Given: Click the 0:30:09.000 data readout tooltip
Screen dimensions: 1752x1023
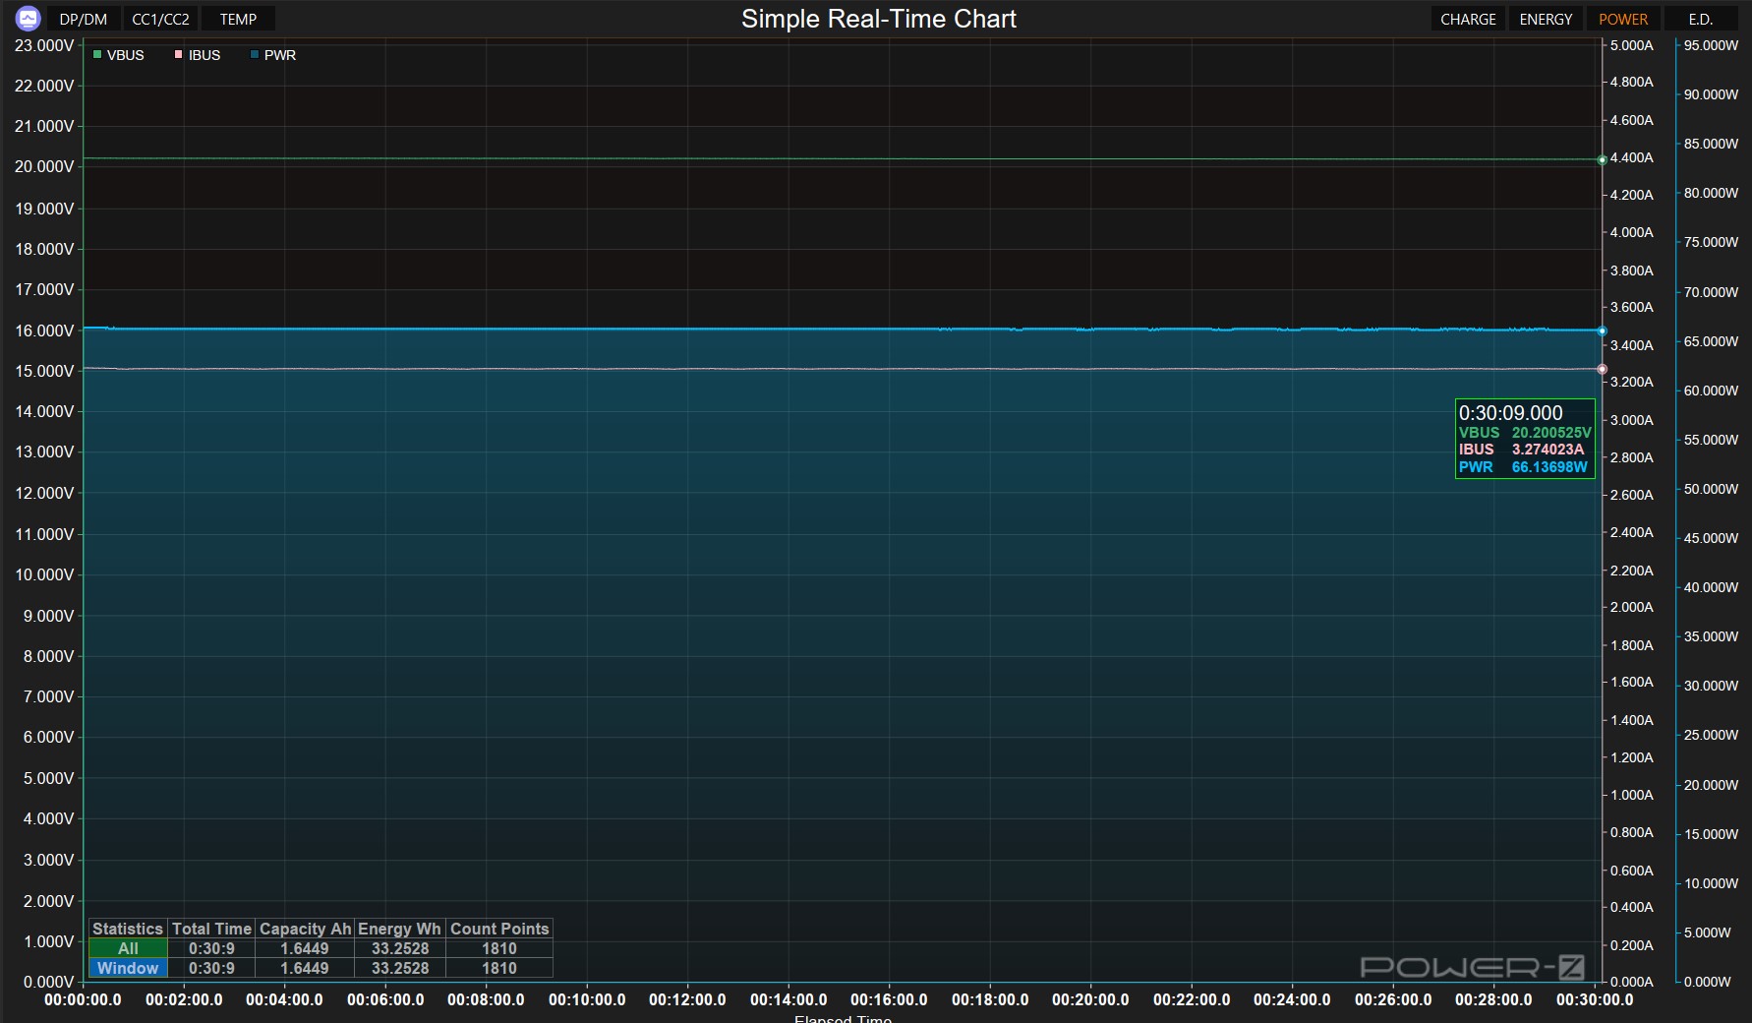Looking at the screenshot, I should [x=1524, y=439].
